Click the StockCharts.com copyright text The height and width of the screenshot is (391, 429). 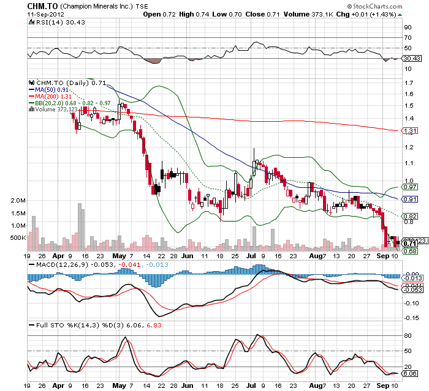pyautogui.click(x=374, y=6)
